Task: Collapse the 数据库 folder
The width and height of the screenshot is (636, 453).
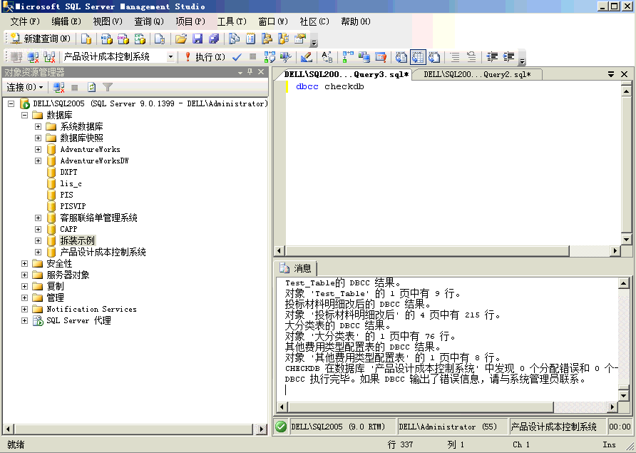Action: click(25, 116)
